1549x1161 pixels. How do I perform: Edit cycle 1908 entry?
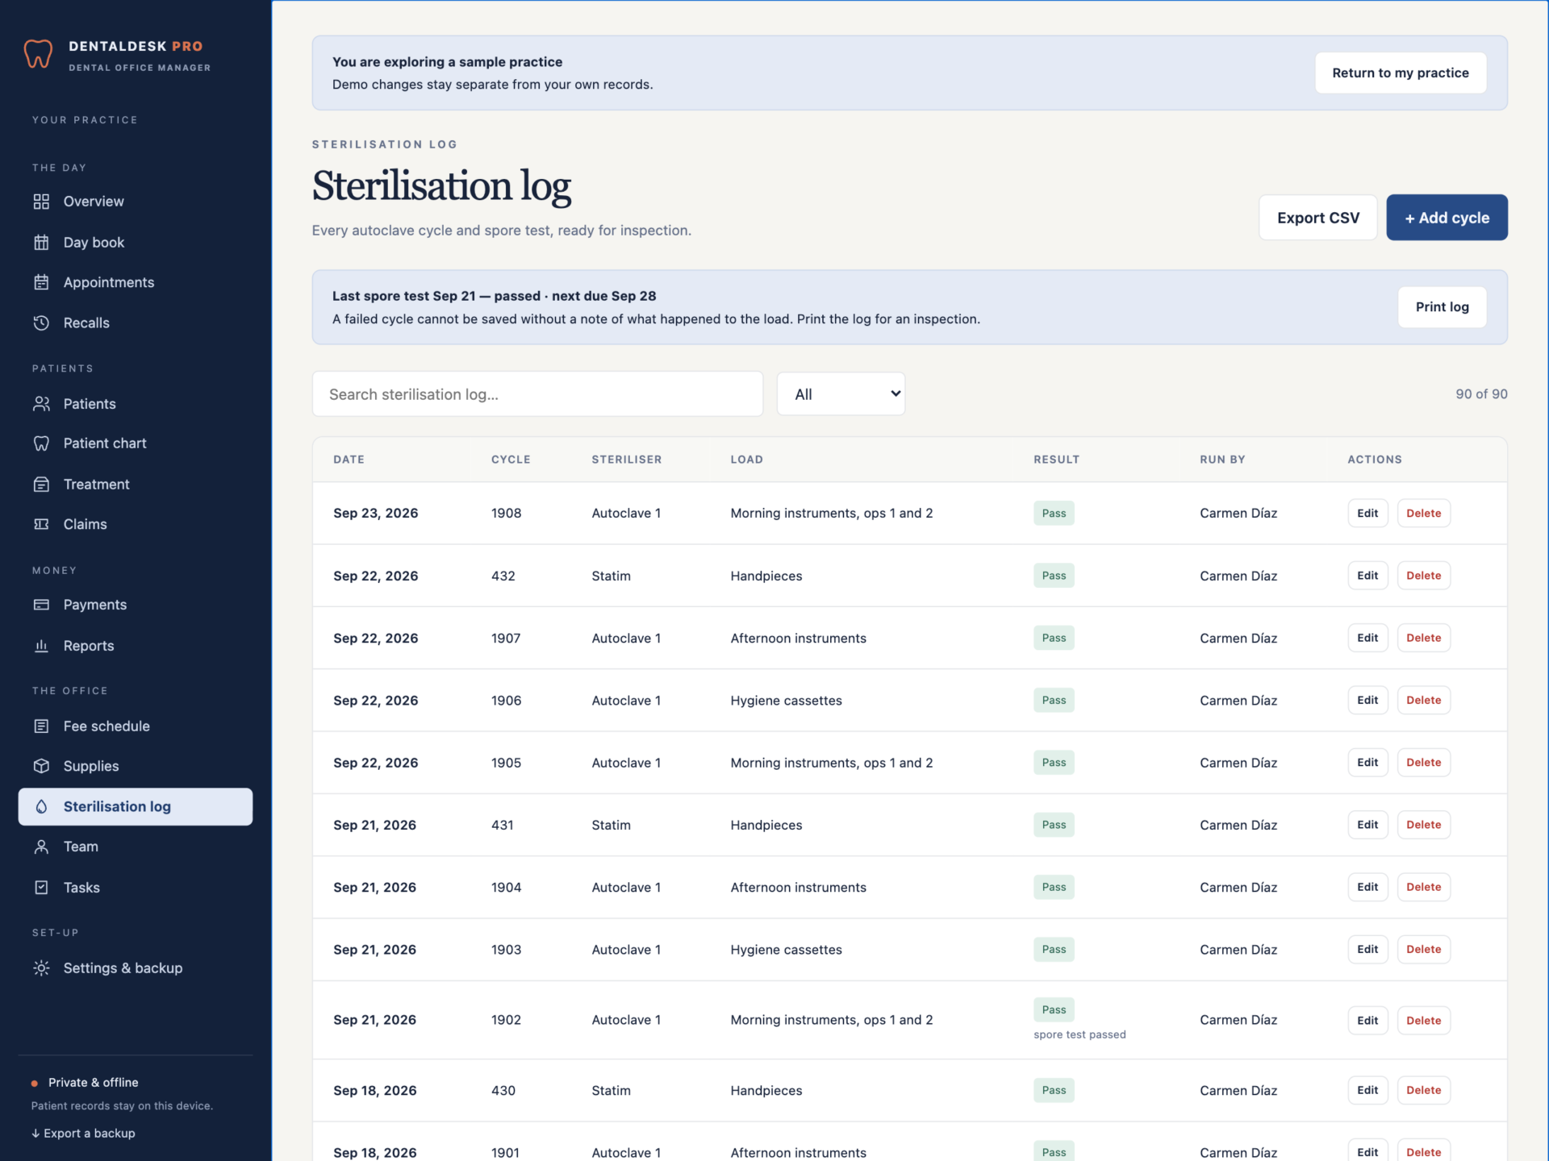click(1367, 513)
